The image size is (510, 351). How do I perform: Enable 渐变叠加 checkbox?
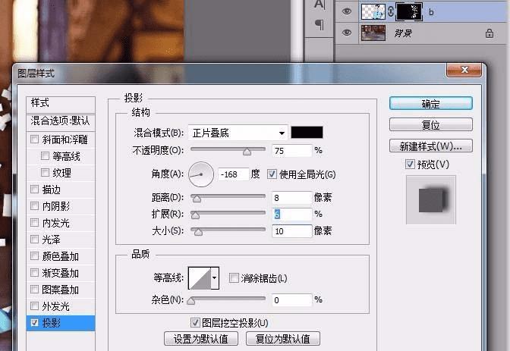[34, 272]
